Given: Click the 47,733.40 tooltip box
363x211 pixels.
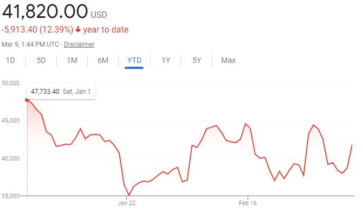Looking at the screenshot, I should [x=61, y=92].
